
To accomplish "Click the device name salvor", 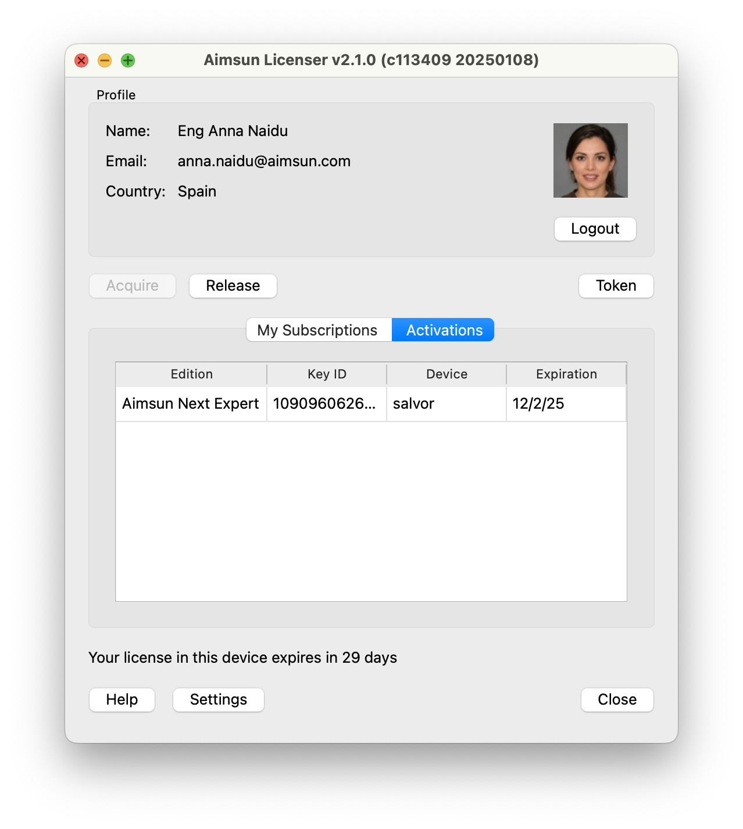I will (x=413, y=403).
